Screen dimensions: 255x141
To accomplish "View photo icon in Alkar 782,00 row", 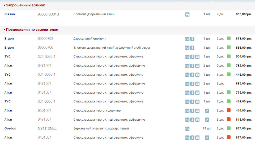I will [x=187, y=66].
